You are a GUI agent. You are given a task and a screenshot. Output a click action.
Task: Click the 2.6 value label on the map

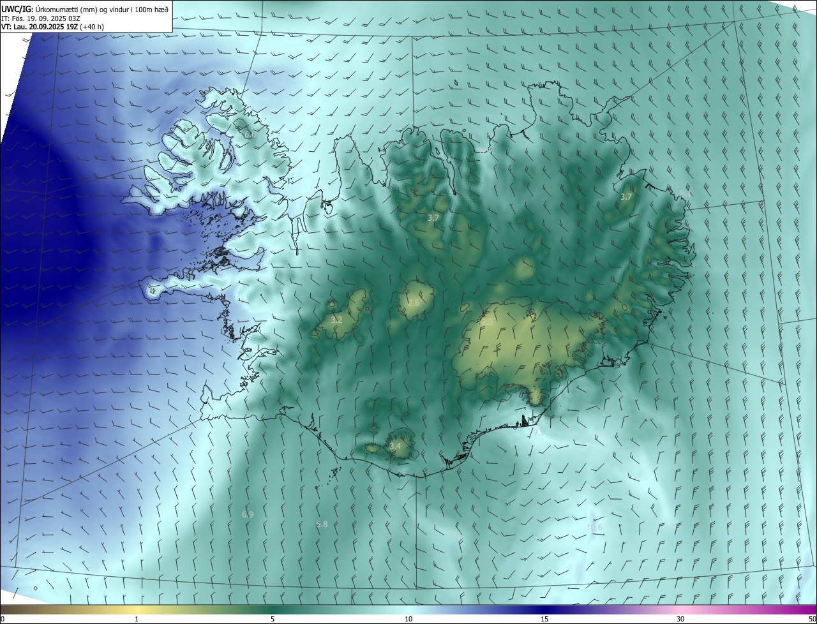click(414, 302)
